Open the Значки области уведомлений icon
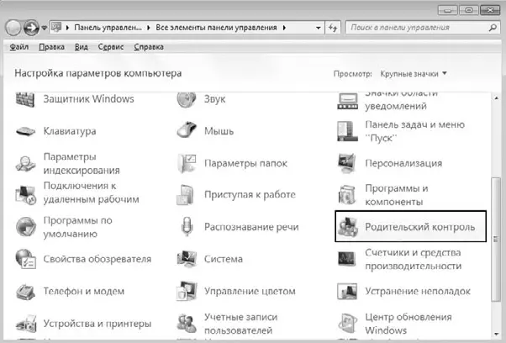Screen dimensions: 506x343 (x=347, y=102)
